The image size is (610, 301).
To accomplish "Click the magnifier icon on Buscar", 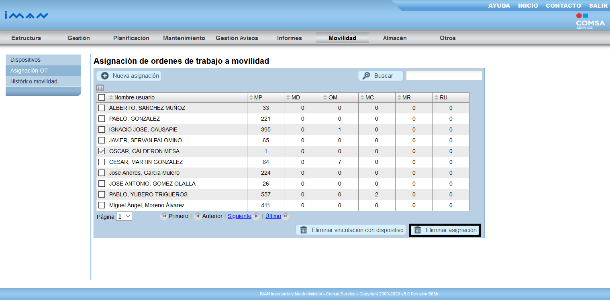I will click(366, 76).
